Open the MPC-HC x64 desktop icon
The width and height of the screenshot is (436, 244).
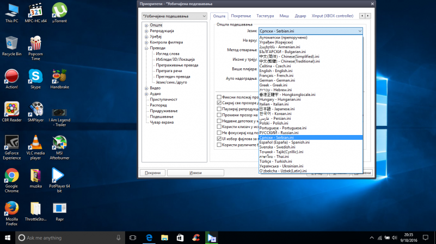pos(35,12)
